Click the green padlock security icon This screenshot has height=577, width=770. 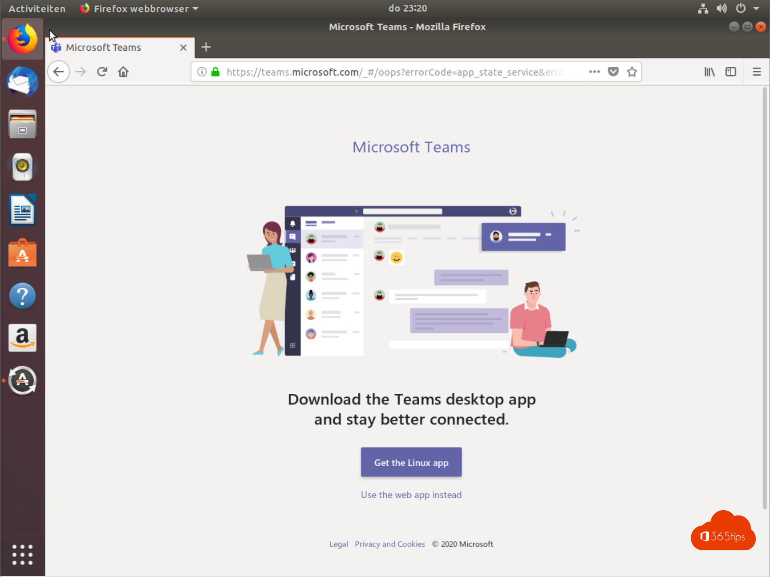(x=215, y=72)
